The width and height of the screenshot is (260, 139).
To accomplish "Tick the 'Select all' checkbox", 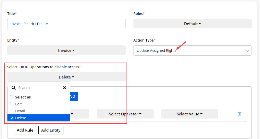I will click(x=12, y=97).
